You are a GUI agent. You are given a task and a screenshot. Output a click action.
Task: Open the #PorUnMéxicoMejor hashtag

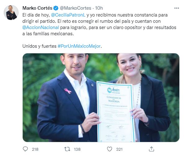coord(79,46)
